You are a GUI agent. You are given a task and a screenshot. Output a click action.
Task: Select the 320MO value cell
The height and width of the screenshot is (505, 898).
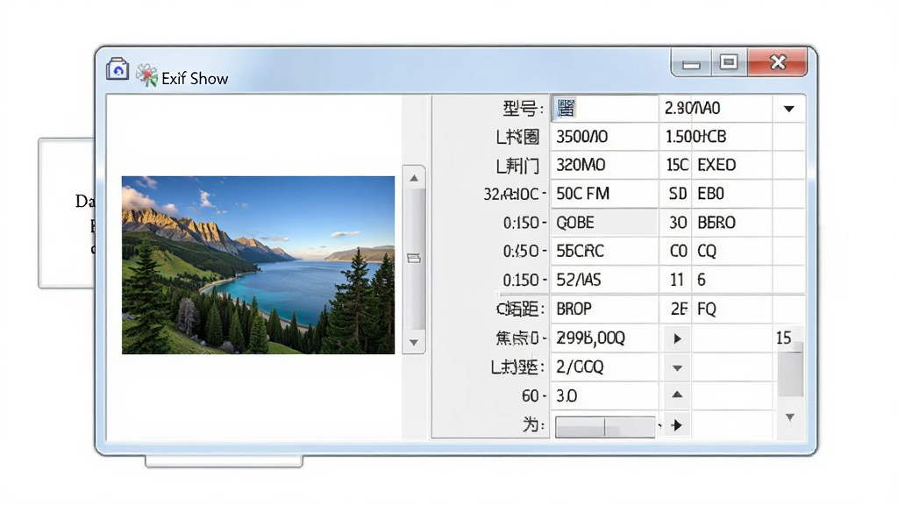(605, 166)
